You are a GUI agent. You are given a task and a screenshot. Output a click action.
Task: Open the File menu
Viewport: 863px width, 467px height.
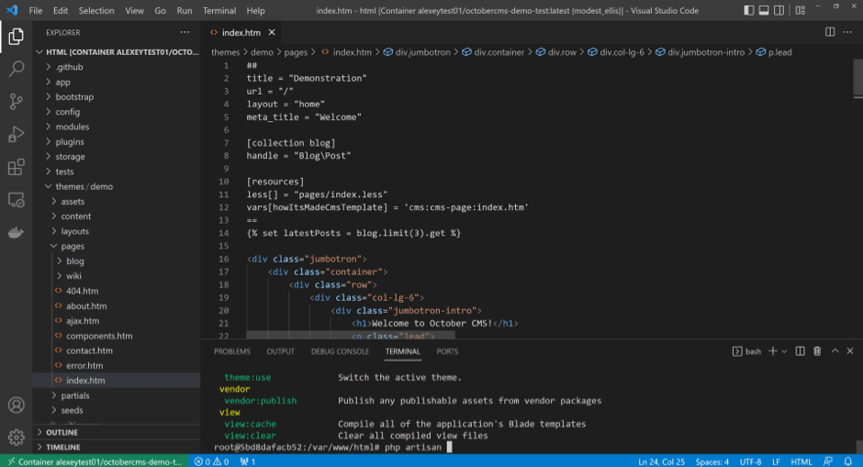[35, 10]
